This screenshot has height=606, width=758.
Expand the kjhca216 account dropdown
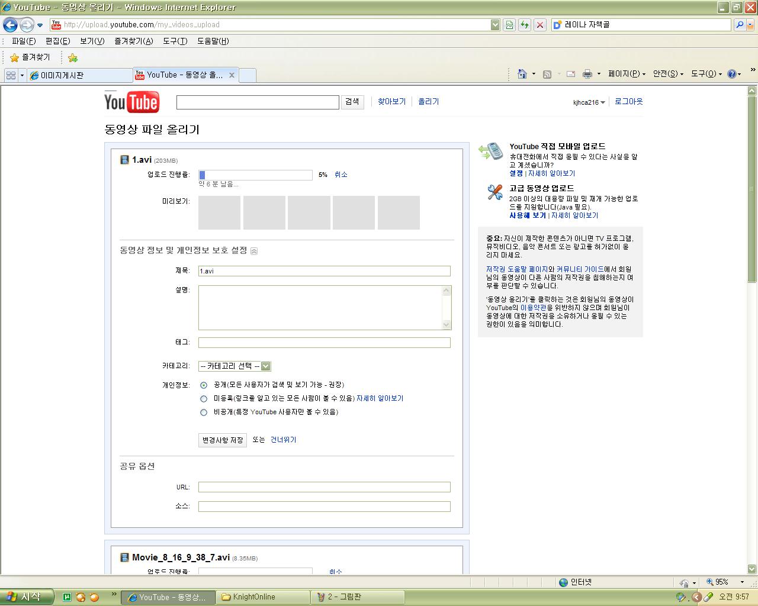(x=589, y=102)
